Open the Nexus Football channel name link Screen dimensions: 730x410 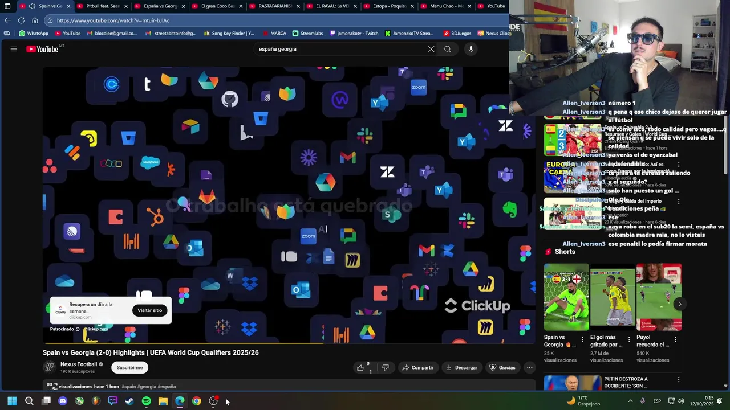point(79,364)
